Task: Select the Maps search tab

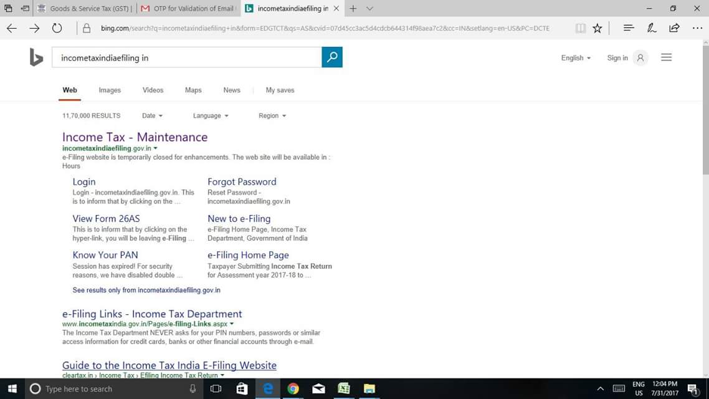Action: coord(193,90)
